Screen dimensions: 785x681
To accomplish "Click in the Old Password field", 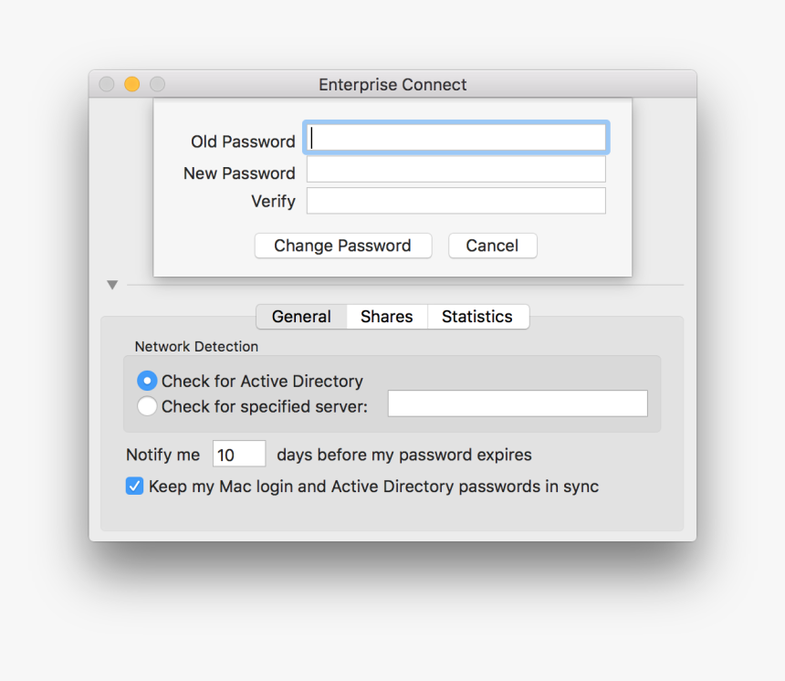I will click(455, 137).
